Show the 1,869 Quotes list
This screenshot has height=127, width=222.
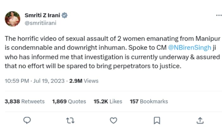coord(69,102)
